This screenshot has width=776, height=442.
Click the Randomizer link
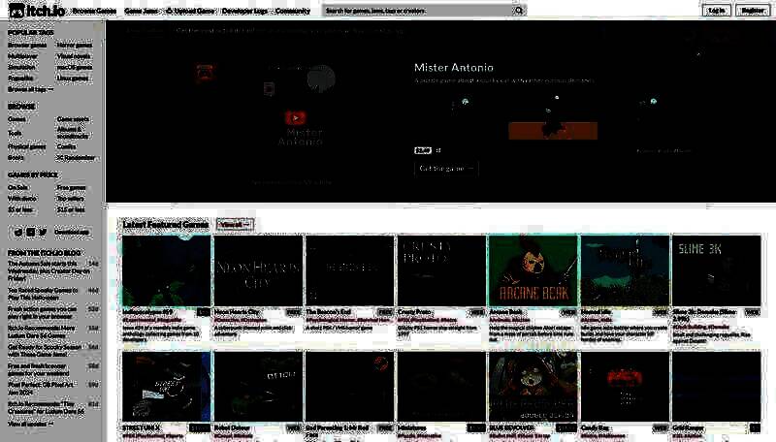tap(76, 158)
